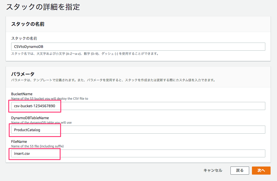Image resolution: width=277 pixels, height=181 pixels.
Task: Click the FileName suffix helper text
Action: tap(39, 146)
